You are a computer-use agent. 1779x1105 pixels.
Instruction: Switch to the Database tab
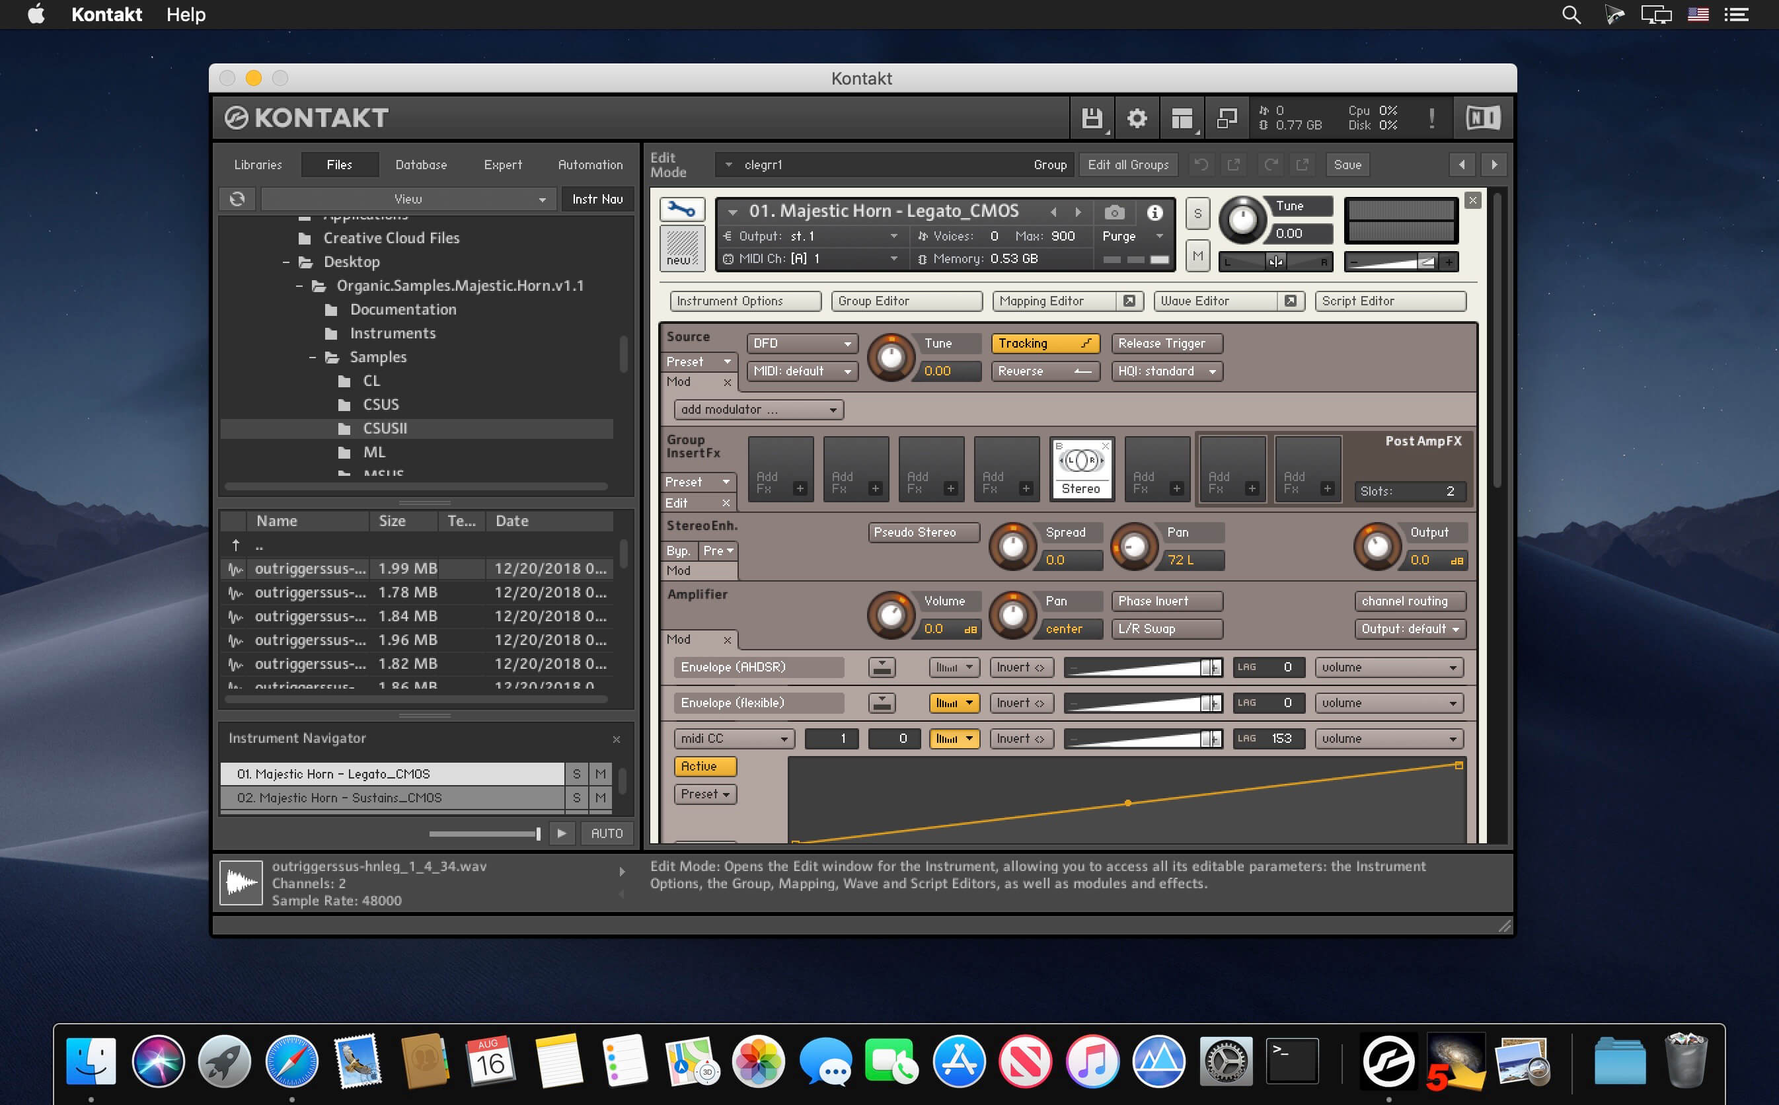[421, 165]
